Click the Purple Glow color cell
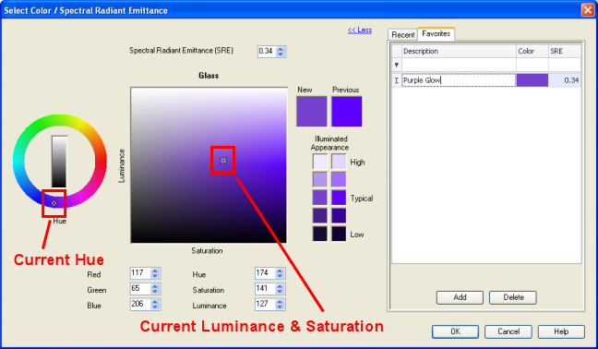This screenshot has height=349, width=598. coord(532,80)
